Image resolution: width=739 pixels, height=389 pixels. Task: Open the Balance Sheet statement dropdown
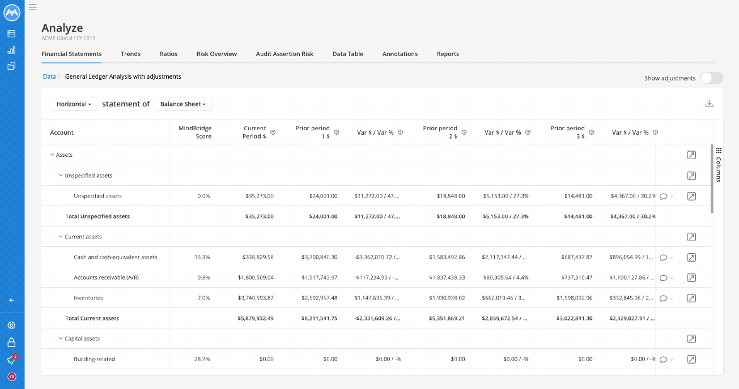(x=183, y=104)
